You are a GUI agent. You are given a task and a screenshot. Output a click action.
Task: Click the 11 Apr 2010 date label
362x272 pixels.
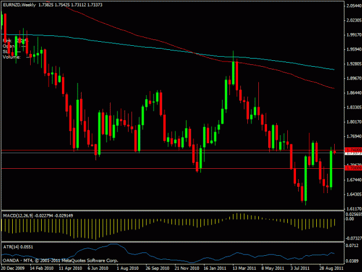point(71,269)
